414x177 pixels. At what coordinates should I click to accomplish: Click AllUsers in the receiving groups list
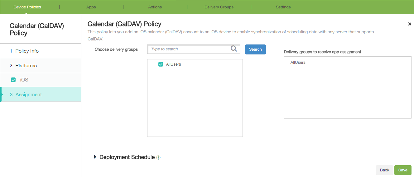pos(298,63)
